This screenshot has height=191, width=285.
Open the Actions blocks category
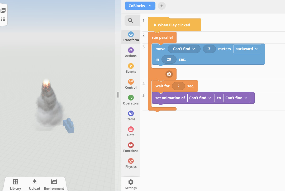pos(131,52)
